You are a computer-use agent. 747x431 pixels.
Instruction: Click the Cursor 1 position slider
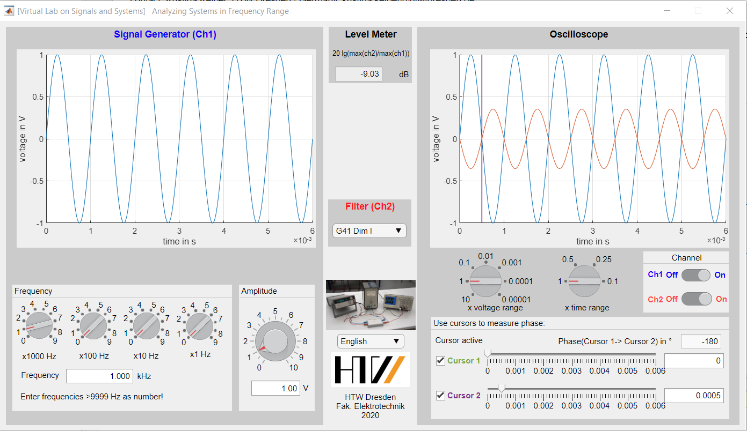coord(571,354)
